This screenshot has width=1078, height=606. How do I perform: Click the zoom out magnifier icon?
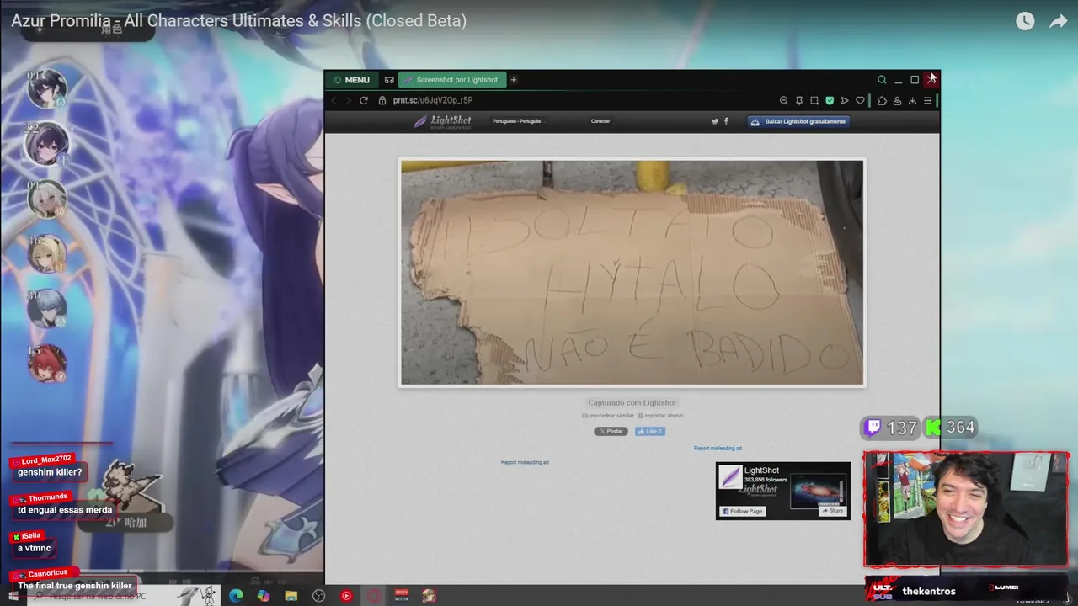[x=784, y=101]
